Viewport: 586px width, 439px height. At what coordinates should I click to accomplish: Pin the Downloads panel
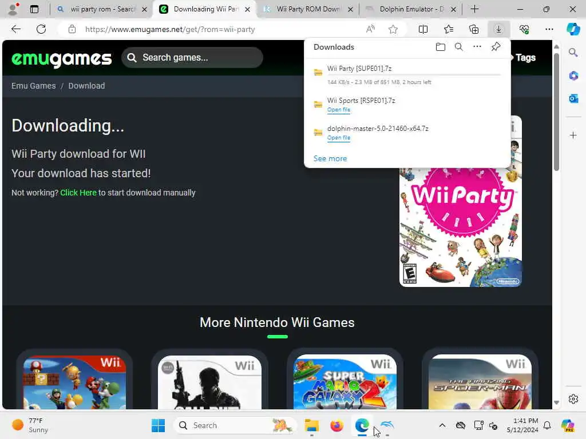[x=496, y=47]
